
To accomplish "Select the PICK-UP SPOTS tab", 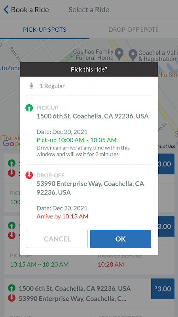I will pyautogui.click(x=44, y=29).
